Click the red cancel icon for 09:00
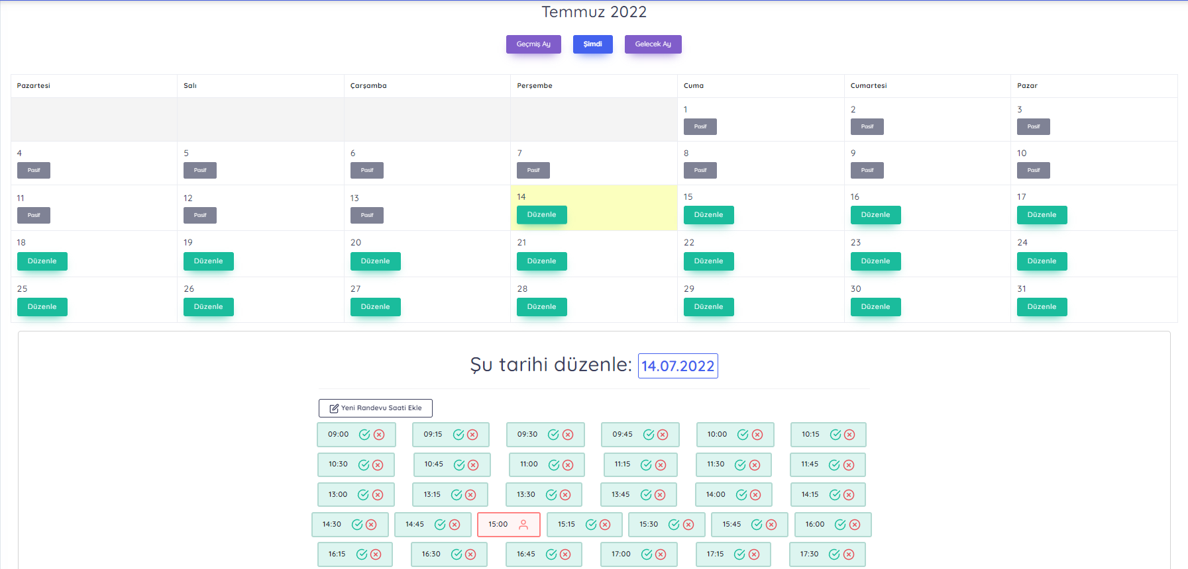Screen dimensions: 1188x569 point(379,435)
